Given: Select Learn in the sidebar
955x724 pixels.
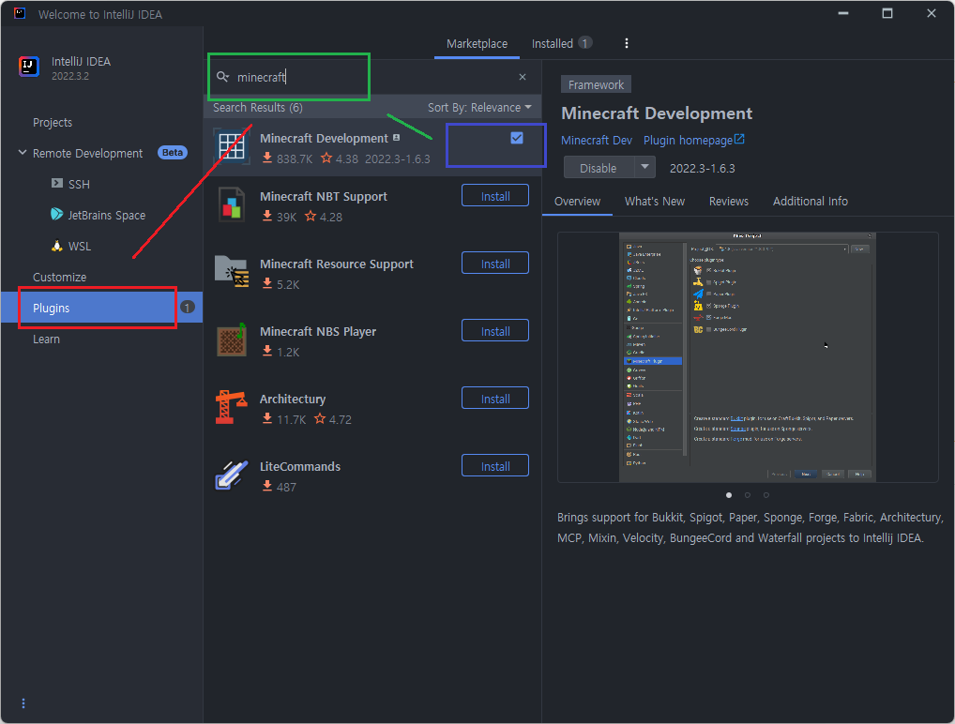Looking at the screenshot, I should pyautogui.click(x=46, y=339).
